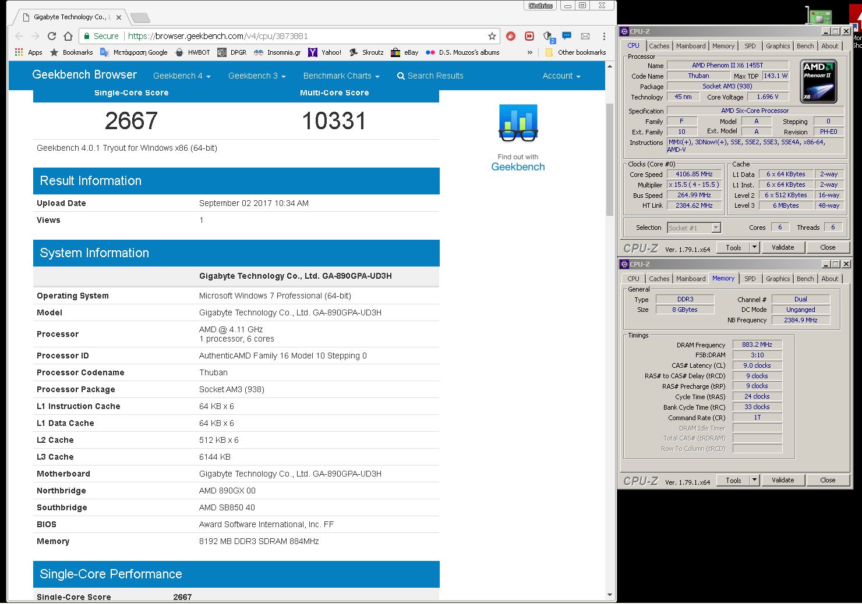Screen dimensions: 862x604
Task: Select Gigabyte Technology browser tab
Action: [x=70, y=17]
